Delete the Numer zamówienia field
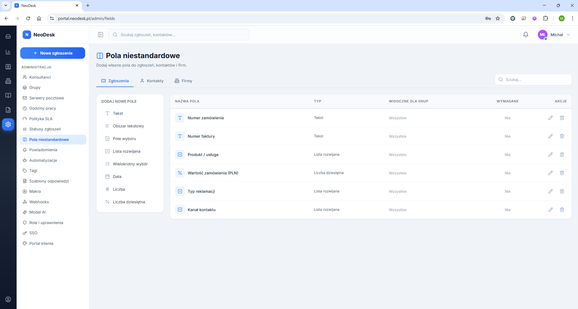Viewport: 578px width, 309px height. click(x=562, y=118)
